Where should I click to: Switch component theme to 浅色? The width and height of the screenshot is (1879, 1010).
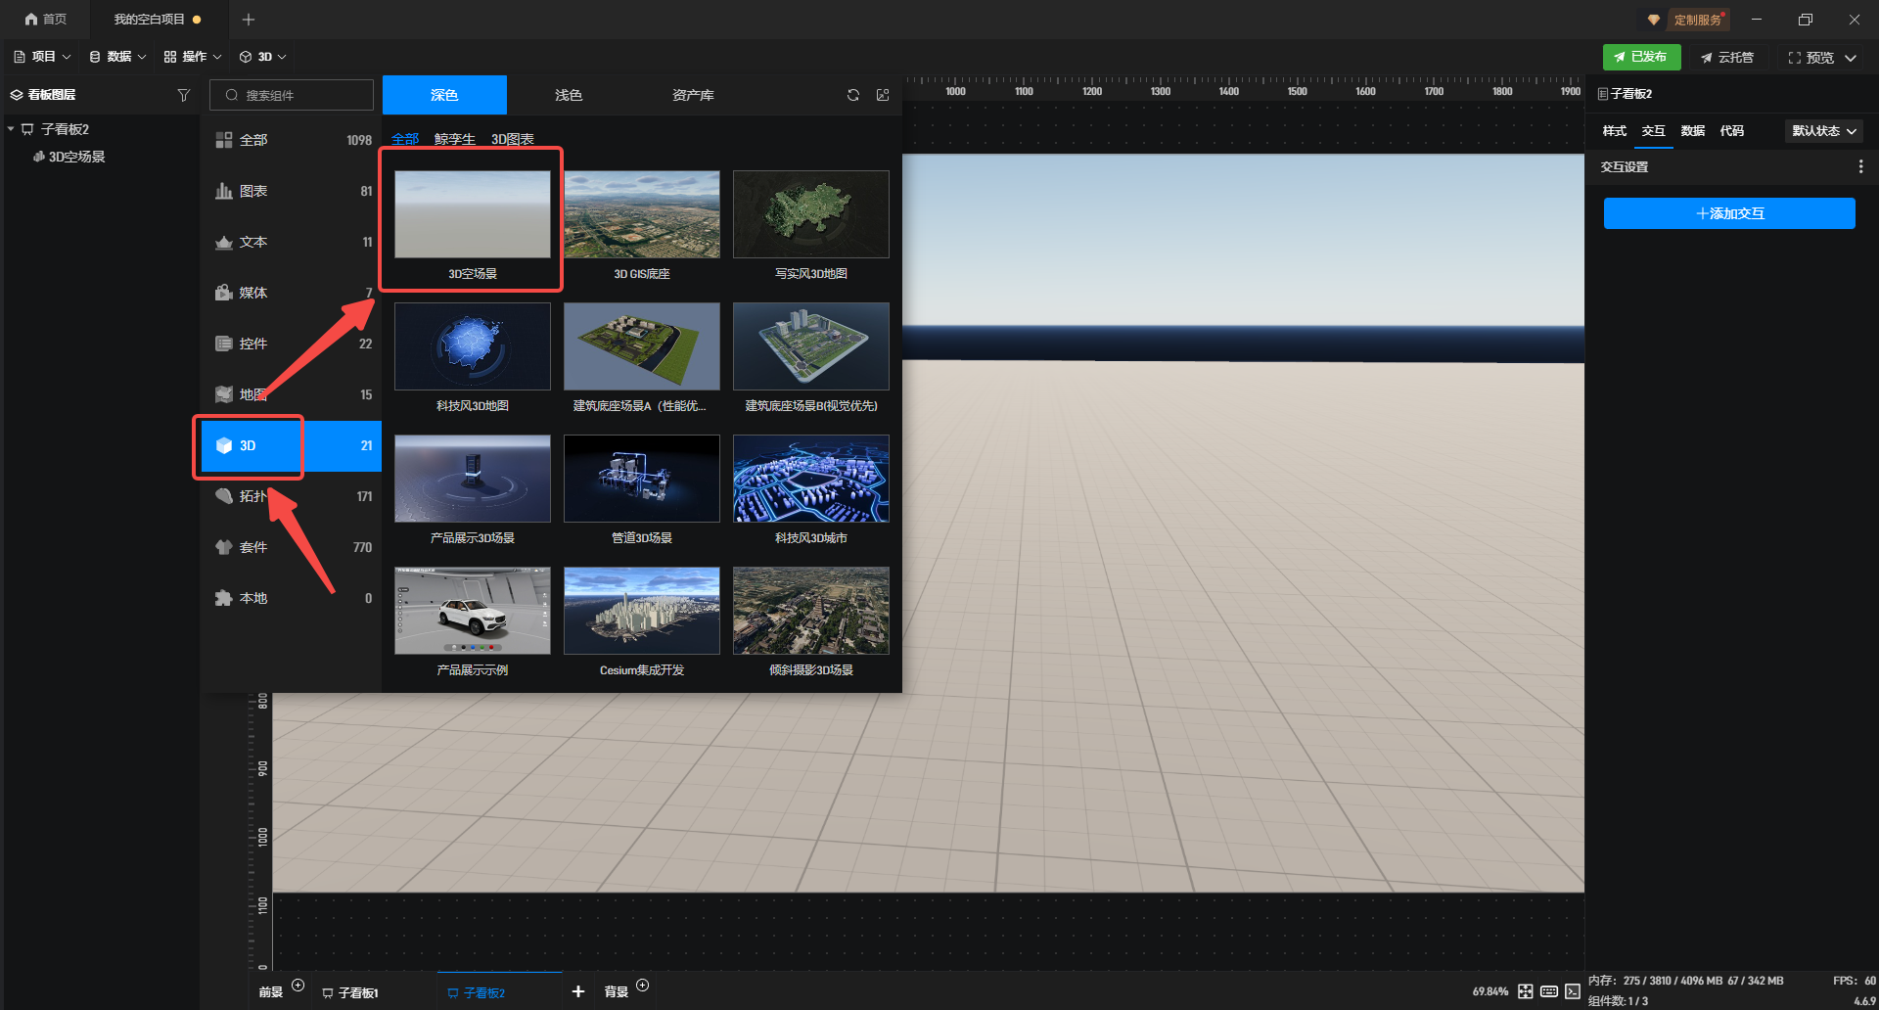coord(568,95)
